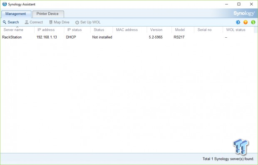
Task: Click the Set Up WOL power icon
Action: pos(77,22)
